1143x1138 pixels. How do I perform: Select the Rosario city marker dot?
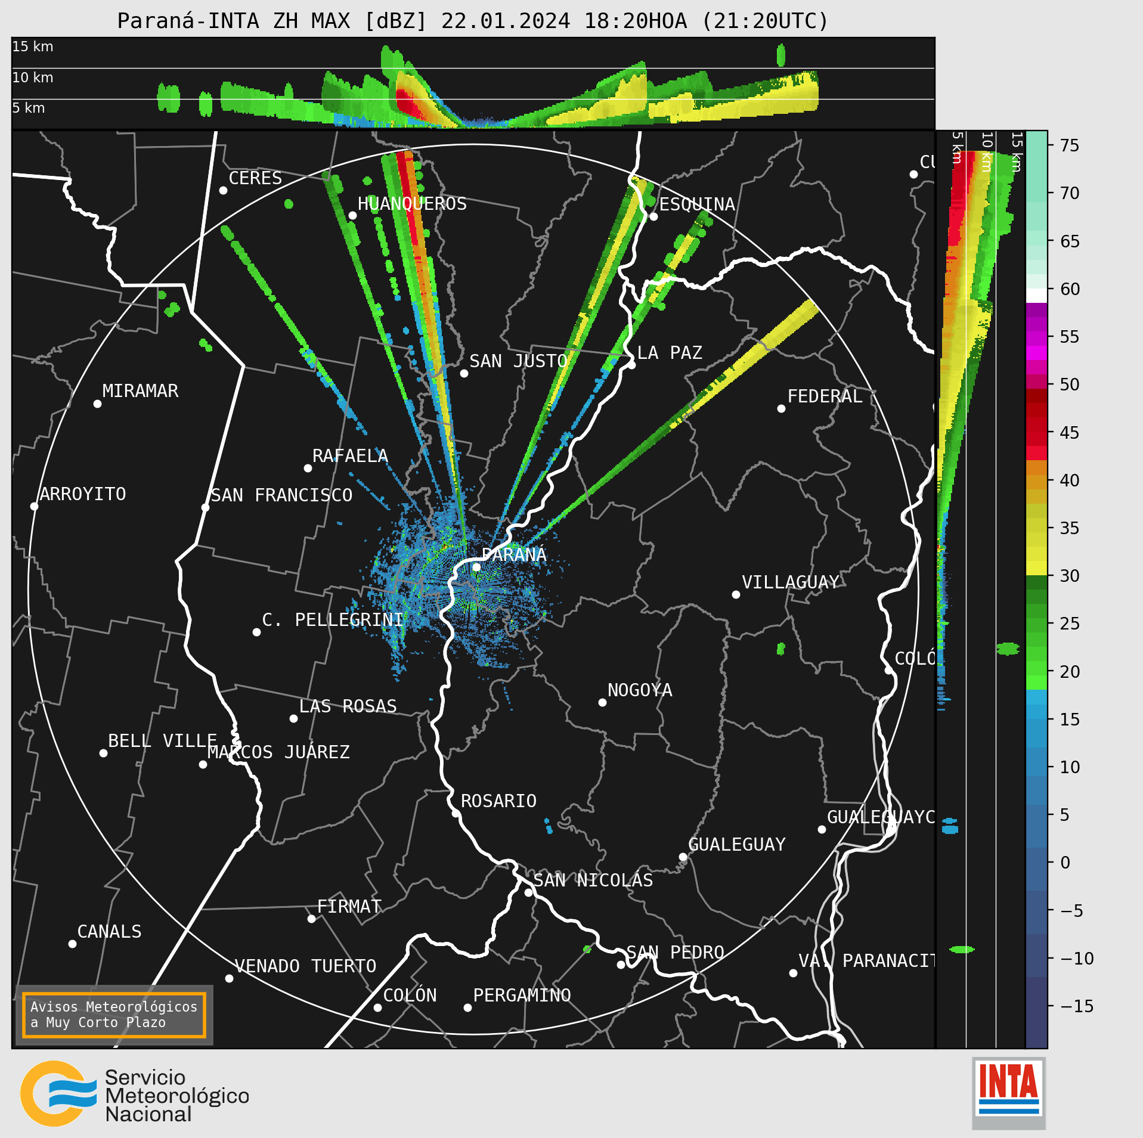[456, 813]
